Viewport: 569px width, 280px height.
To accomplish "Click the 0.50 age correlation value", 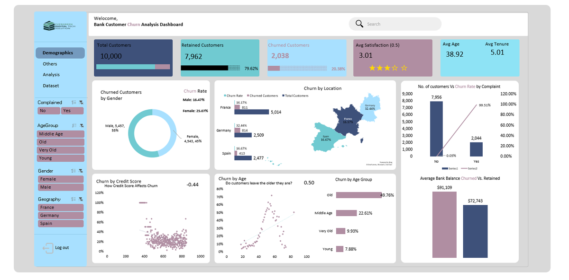I will tap(309, 183).
